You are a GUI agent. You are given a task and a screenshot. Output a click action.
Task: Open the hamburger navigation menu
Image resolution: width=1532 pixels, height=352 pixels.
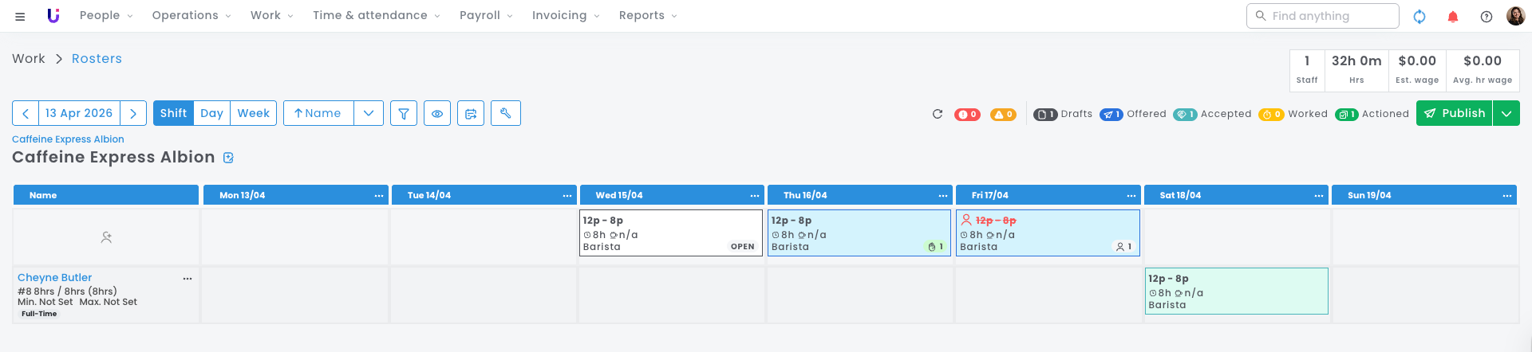click(20, 16)
